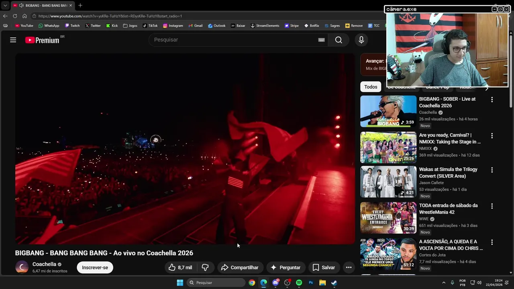Dislike the video with thumbs down
Image resolution: width=514 pixels, height=289 pixels.
pos(205,267)
